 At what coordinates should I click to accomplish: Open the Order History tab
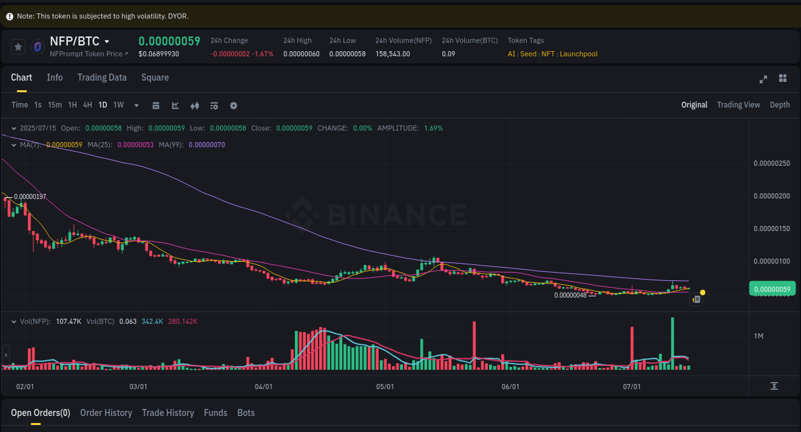coord(106,413)
